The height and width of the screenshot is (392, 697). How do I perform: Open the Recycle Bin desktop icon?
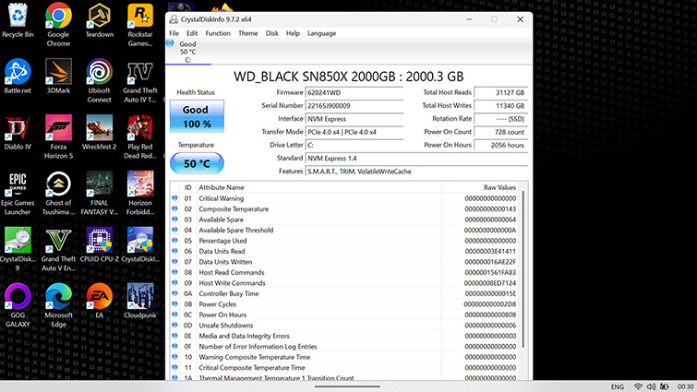click(x=18, y=21)
